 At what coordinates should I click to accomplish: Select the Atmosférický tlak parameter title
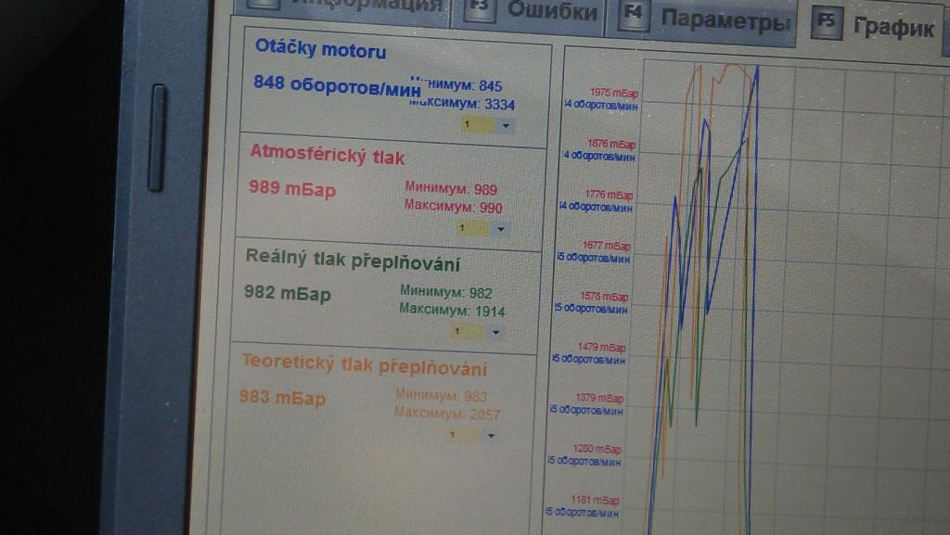coord(327,157)
